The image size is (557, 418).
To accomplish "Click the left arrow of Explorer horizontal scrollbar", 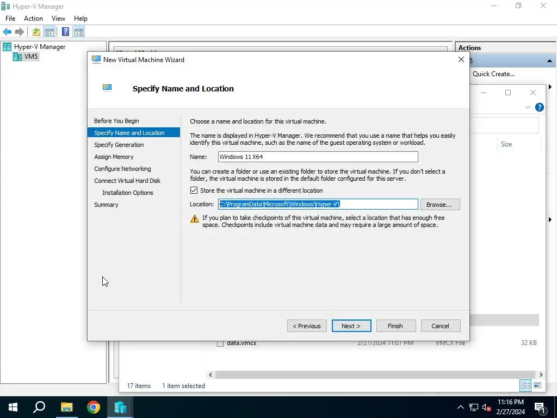I will [x=211, y=374].
